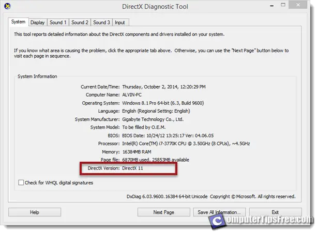Open the Input tab
The height and width of the screenshot is (233, 318).
coord(120,23)
